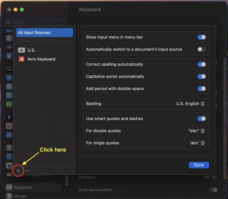Select All Input Sources in the list
The width and height of the screenshot is (228, 199).
[44, 33]
